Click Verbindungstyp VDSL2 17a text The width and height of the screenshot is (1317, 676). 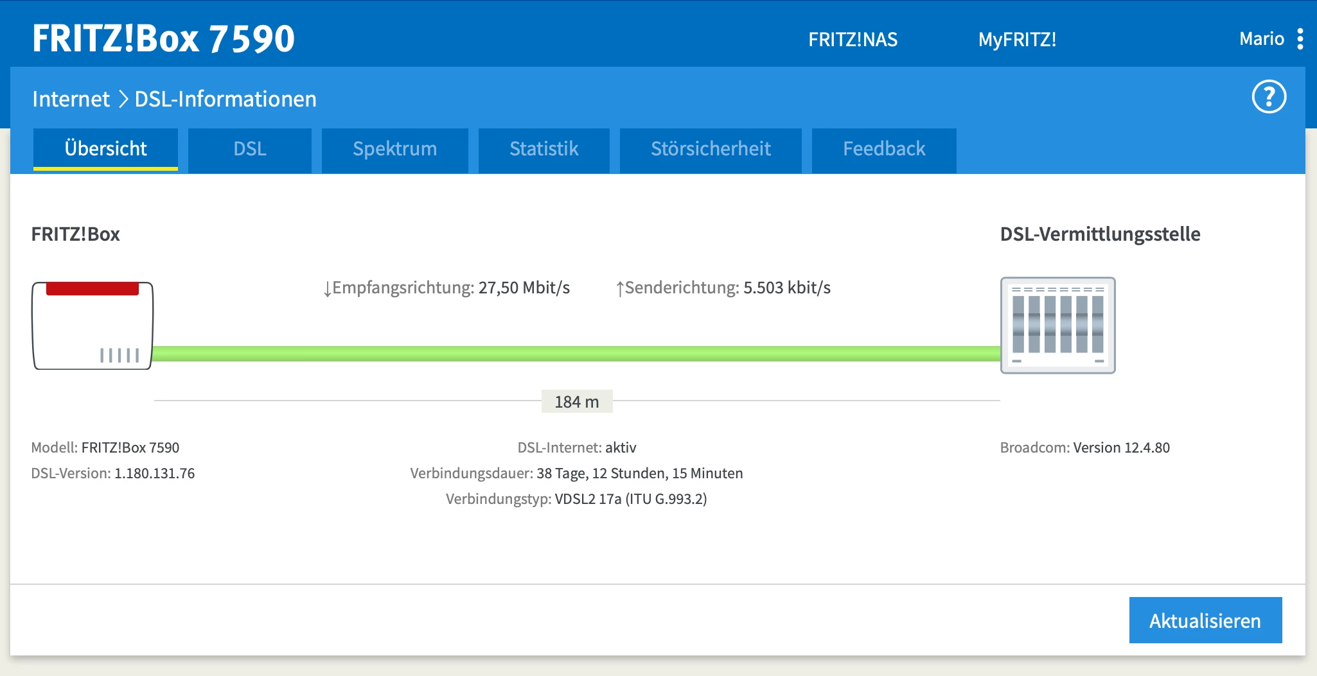576,499
